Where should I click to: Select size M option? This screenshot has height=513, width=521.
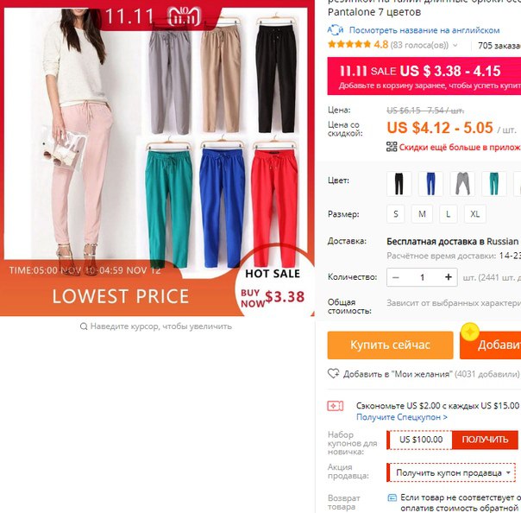pyautogui.click(x=422, y=214)
